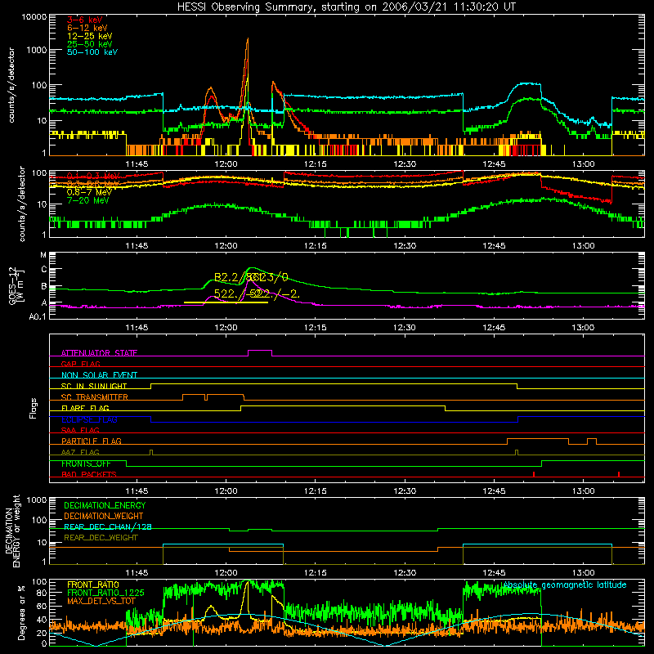654x654 pixels.
Task: Click the yellow flare interval bar in GOES panel
Action: pos(226,302)
